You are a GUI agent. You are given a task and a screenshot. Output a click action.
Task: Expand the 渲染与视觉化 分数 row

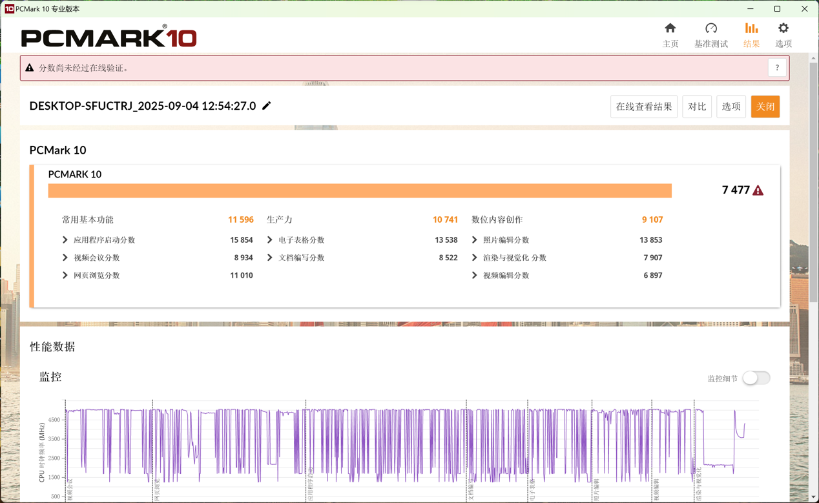475,258
